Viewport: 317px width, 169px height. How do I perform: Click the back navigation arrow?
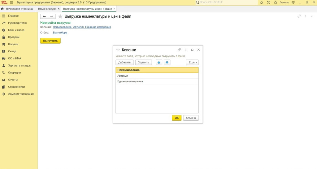(x=44, y=16)
